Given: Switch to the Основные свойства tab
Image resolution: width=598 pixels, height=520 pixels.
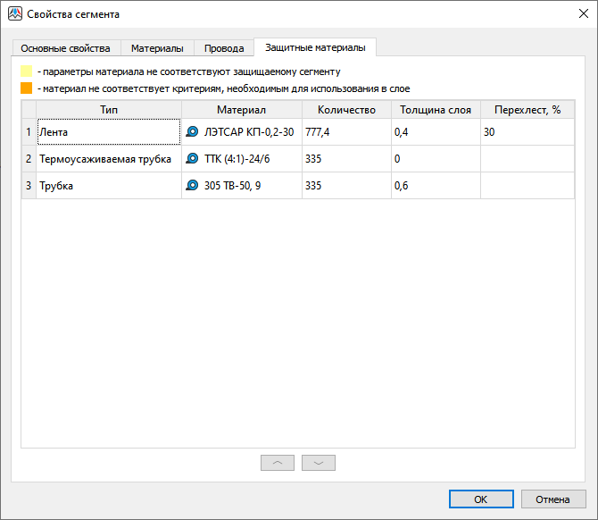Looking at the screenshot, I should point(65,48).
